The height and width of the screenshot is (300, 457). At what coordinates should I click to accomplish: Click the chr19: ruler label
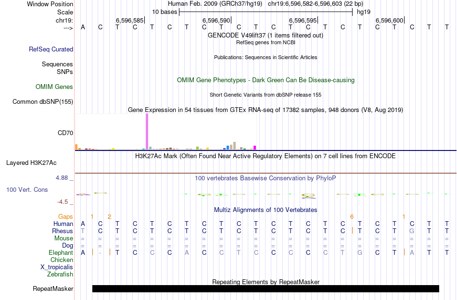click(x=64, y=20)
